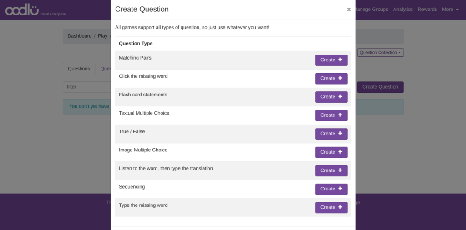Image resolution: width=466 pixels, height=230 pixels.
Task: Create a Flash card statements question
Action: (331, 97)
